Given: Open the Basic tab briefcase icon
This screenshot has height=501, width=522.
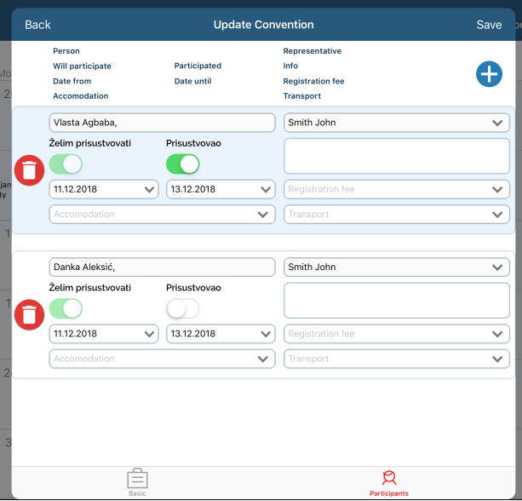Looking at the screenshot, I should pos(137,482).
